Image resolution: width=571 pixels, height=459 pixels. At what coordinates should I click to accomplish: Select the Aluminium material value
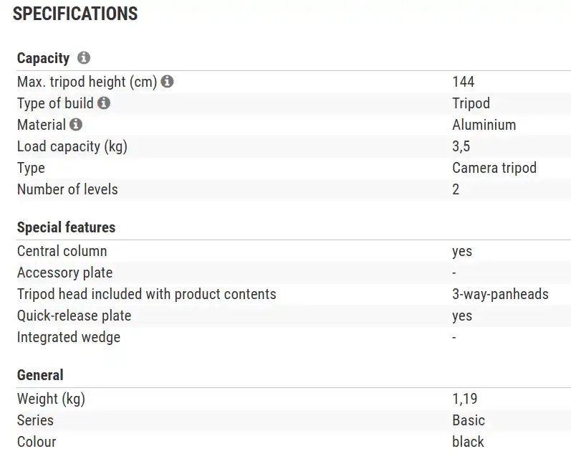click(484, 125)
